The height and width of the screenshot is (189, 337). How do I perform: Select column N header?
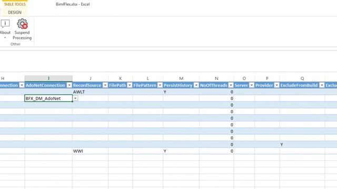pos(216,78)
